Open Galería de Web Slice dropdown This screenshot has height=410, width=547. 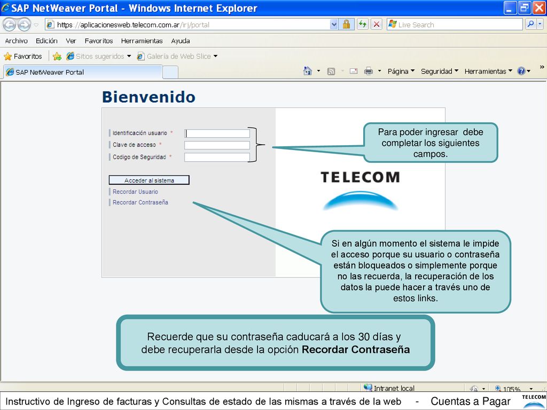(215, 56)
